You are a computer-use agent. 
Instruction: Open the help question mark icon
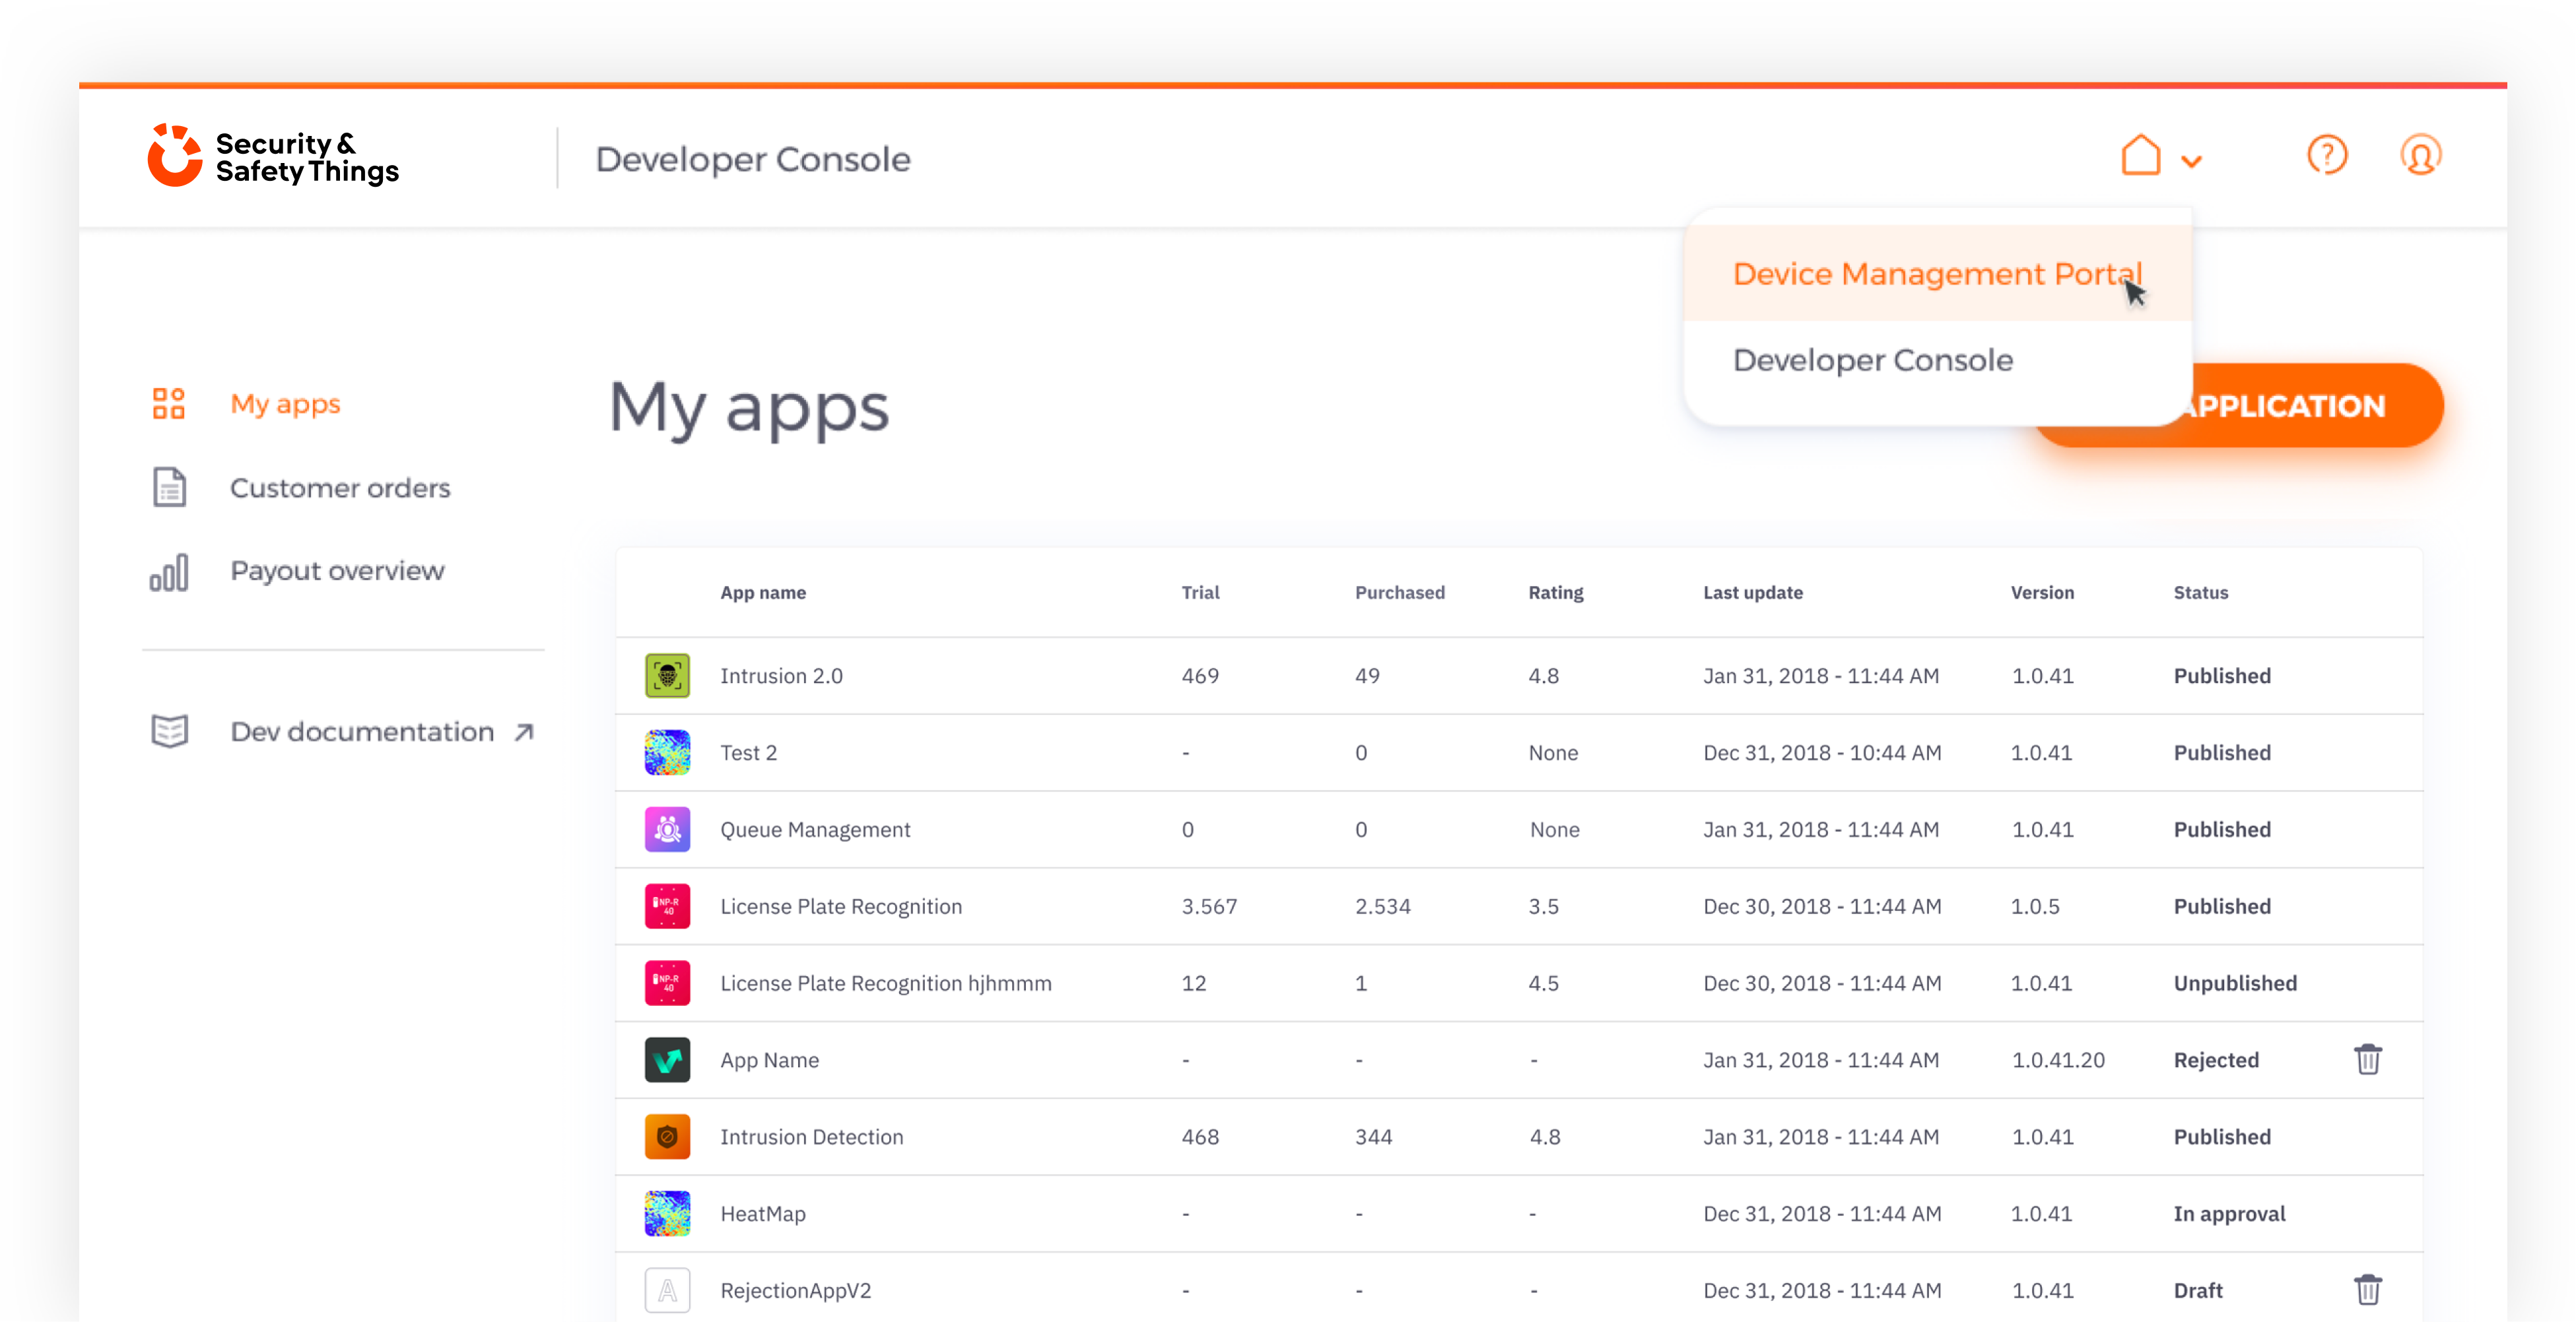(2327, 155)
